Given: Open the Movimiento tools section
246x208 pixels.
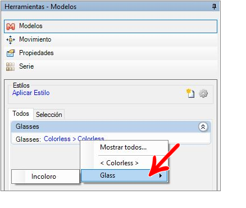Looking at the screenshot, I should [111, 40].
